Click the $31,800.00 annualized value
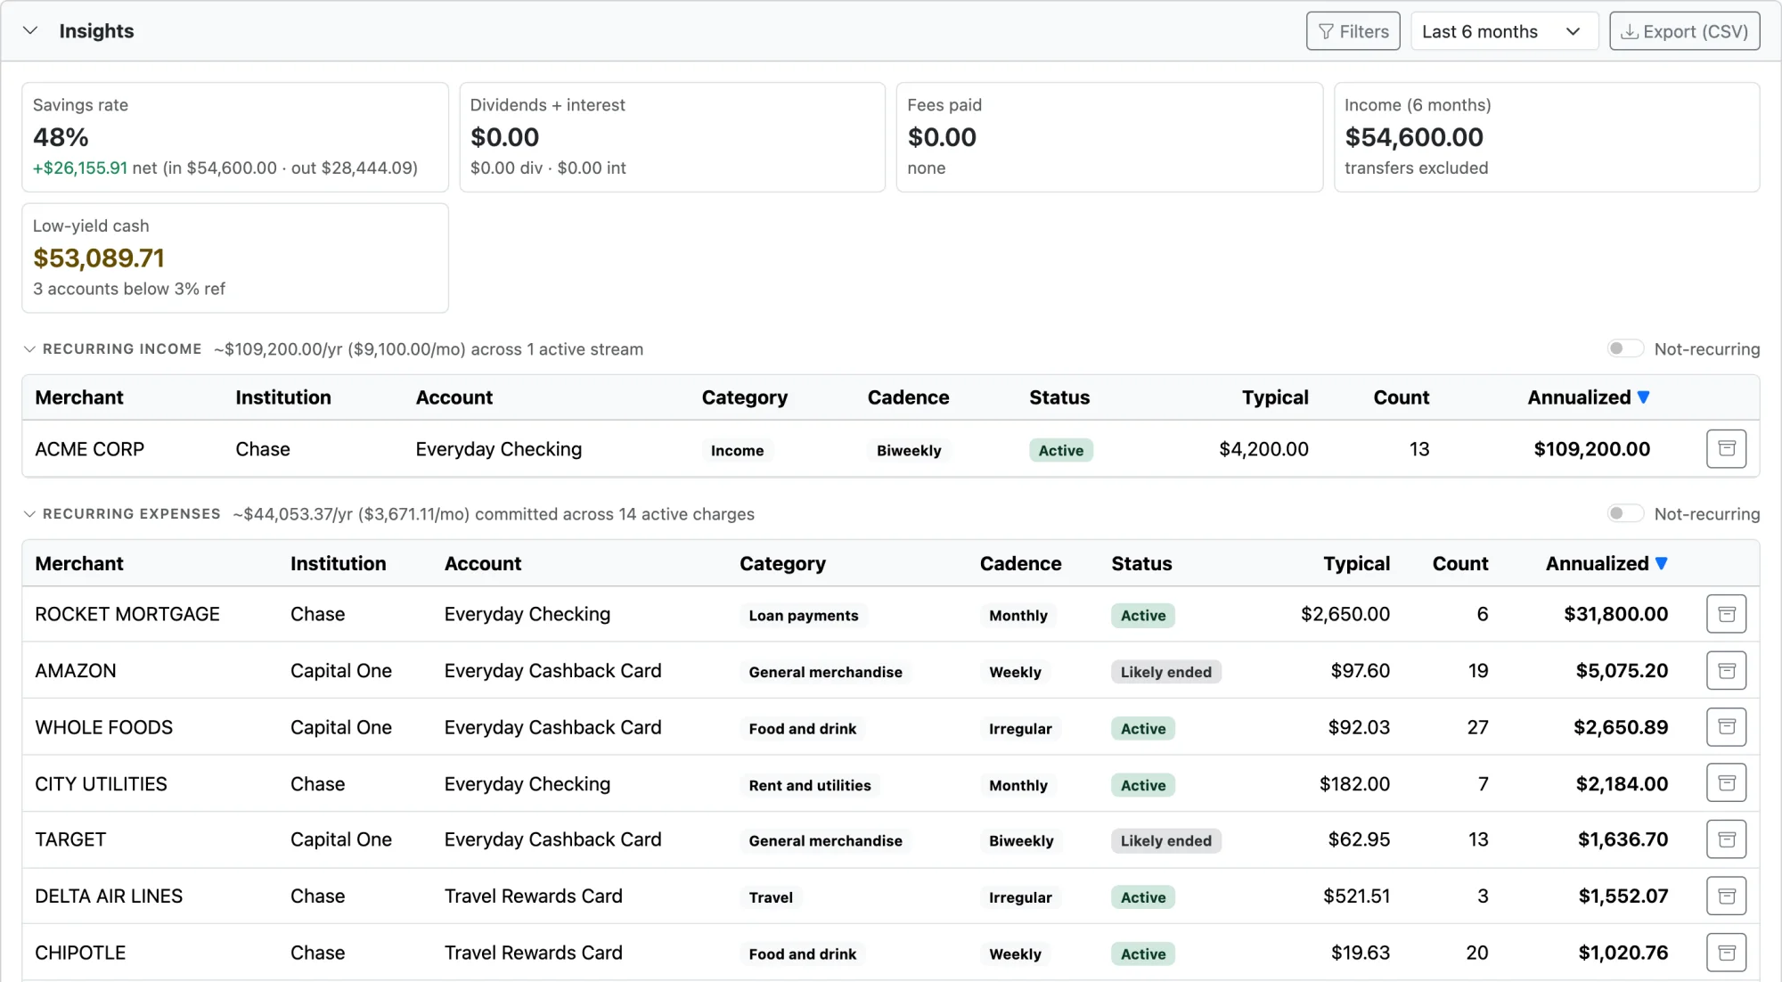 pos(1615,614)
